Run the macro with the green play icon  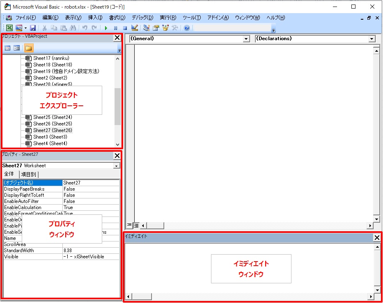[106, 28]
